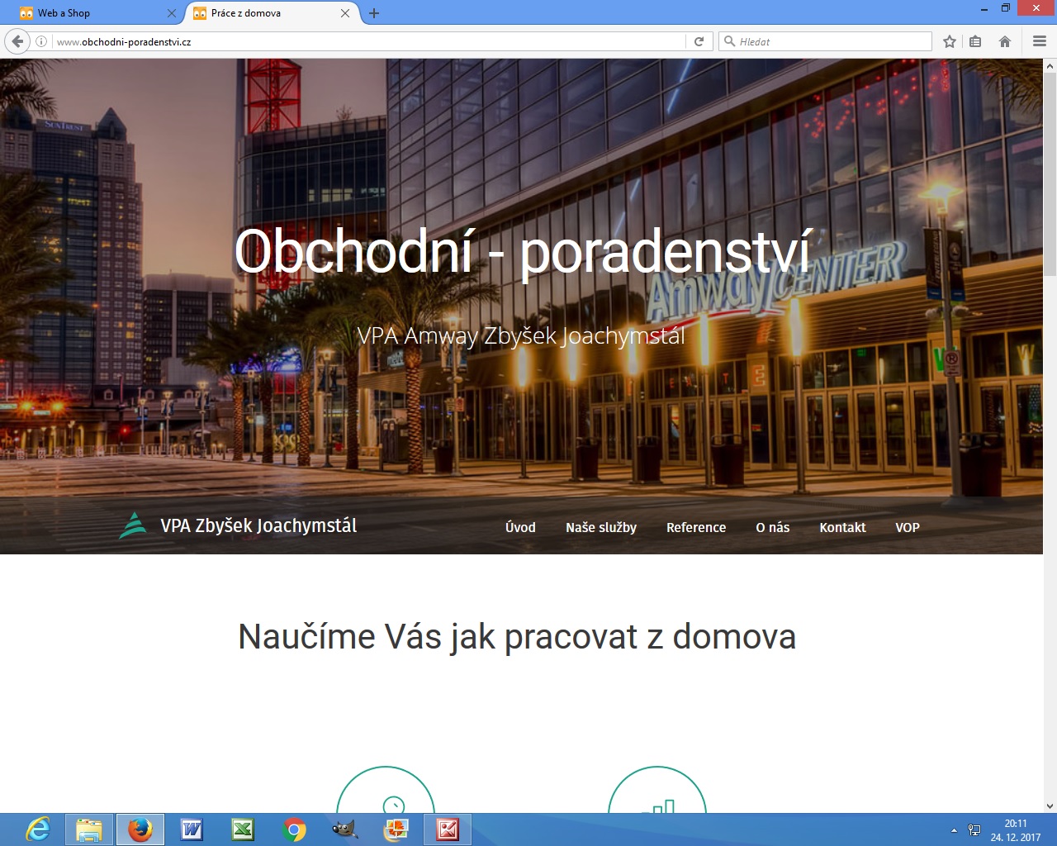Open the 'Kontakt' navigation link
Viewport: 1057px width, 846px height.
click(842, 527)
